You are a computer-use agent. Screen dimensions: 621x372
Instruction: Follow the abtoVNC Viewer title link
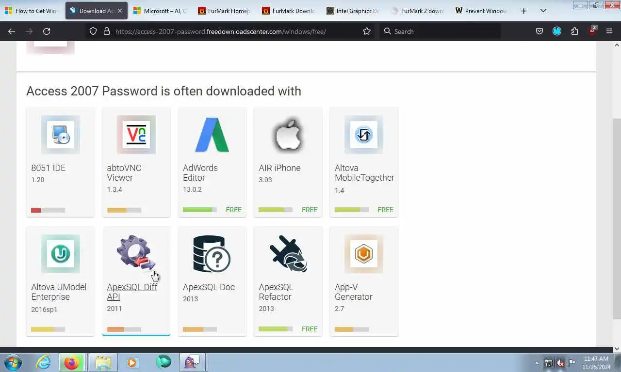point(124,173)
